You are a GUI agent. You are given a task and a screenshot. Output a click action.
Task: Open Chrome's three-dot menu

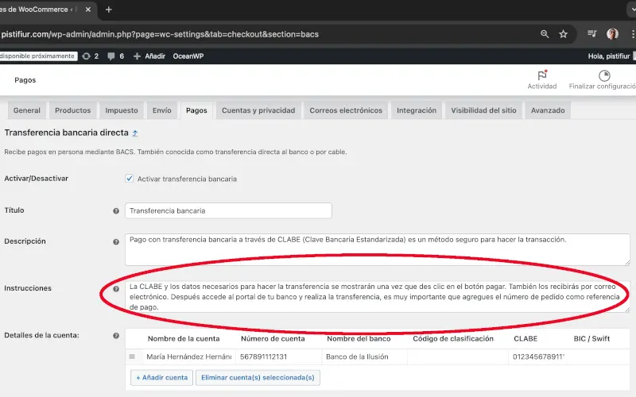[x=632, y=34]
